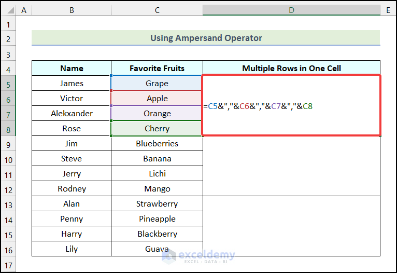Click the empty merged cell D13
Screen dimensions: 397x273
click(291, 226)
